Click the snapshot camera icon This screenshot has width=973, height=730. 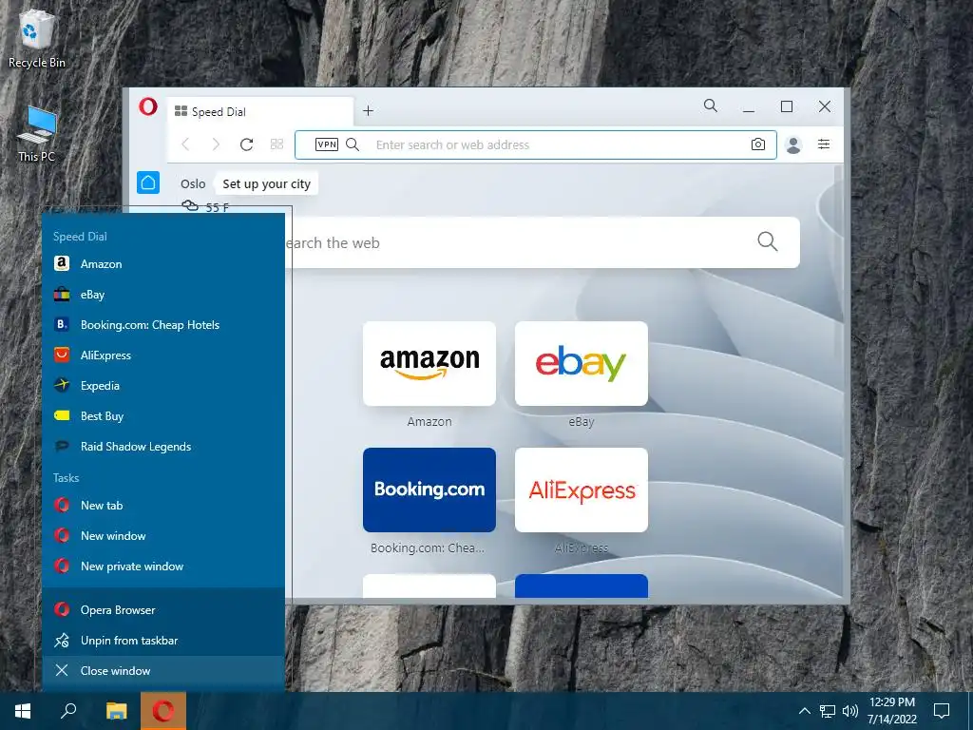[757, 144]
